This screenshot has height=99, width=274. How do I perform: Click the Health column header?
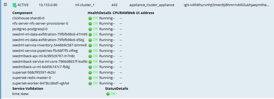(93, 13)
